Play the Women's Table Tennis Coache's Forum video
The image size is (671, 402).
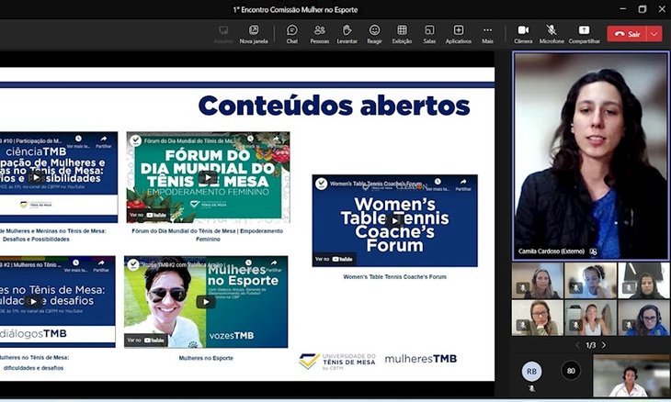(x=394, y=220)
